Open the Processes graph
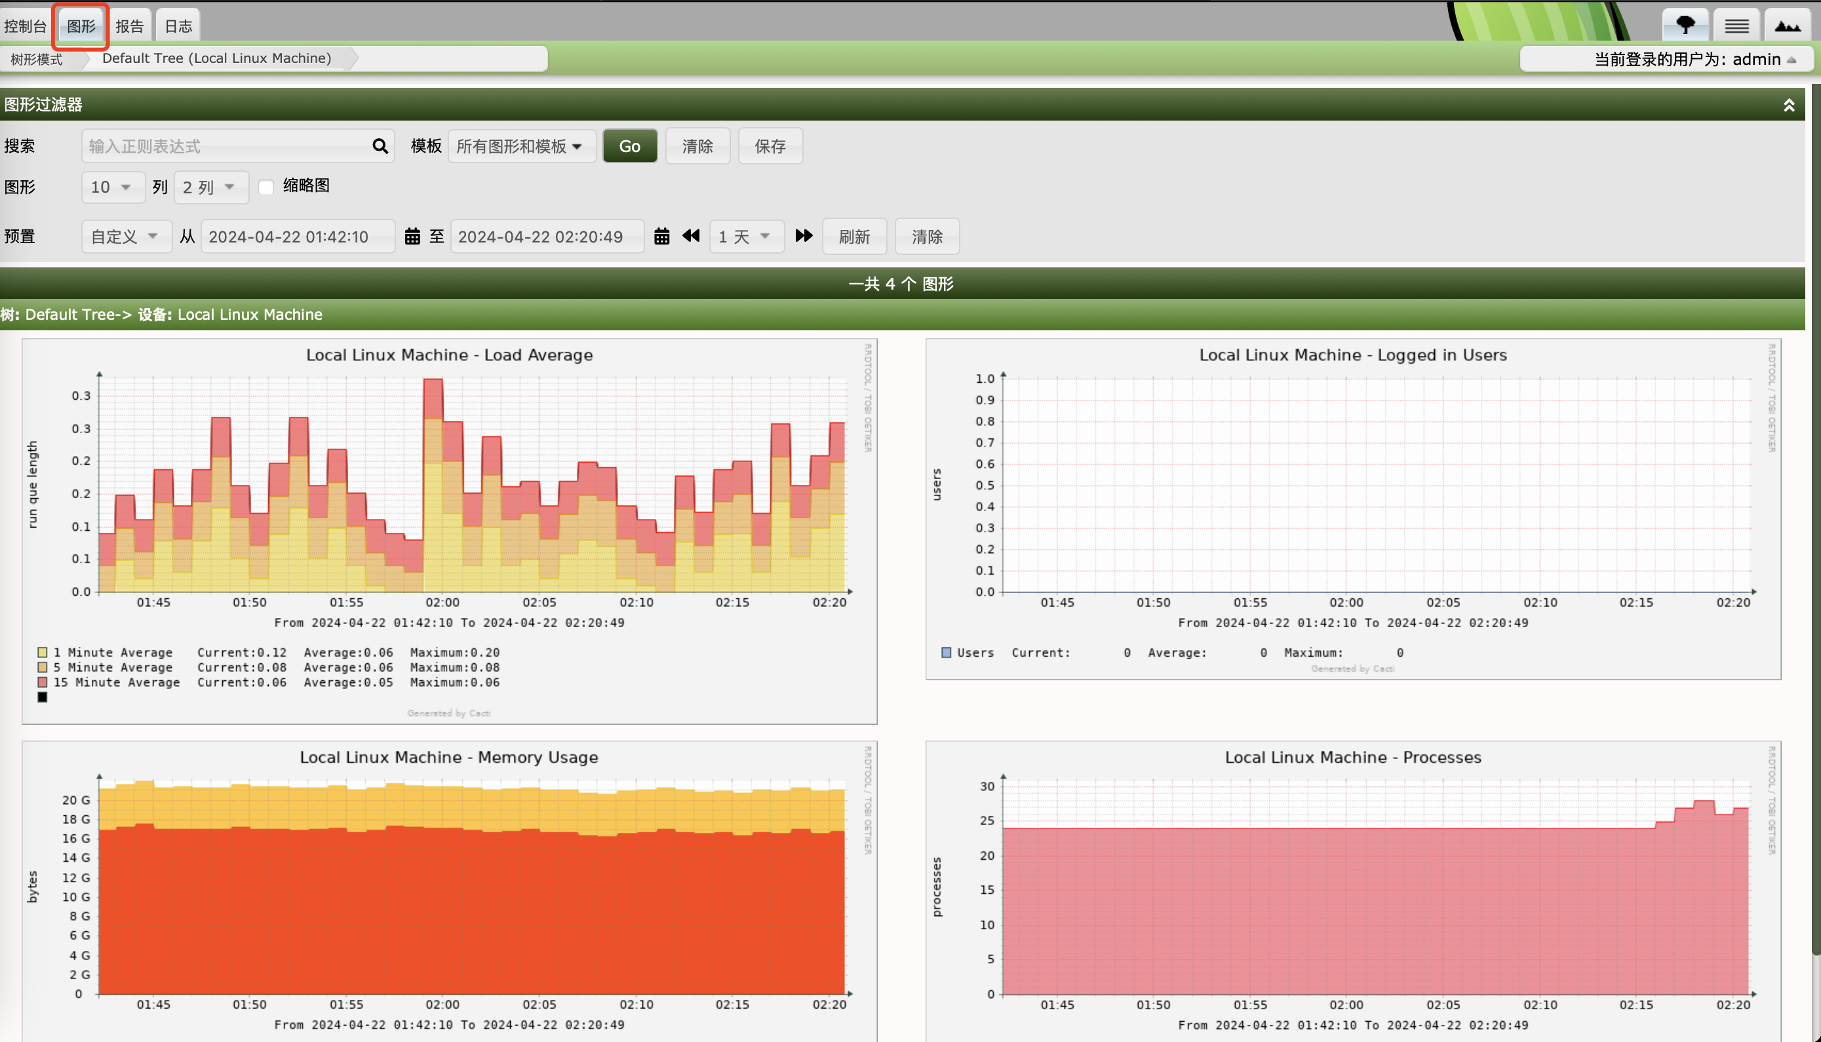The width and height of the screenshot is (1821, 1042). click(x=1353, y=892)
